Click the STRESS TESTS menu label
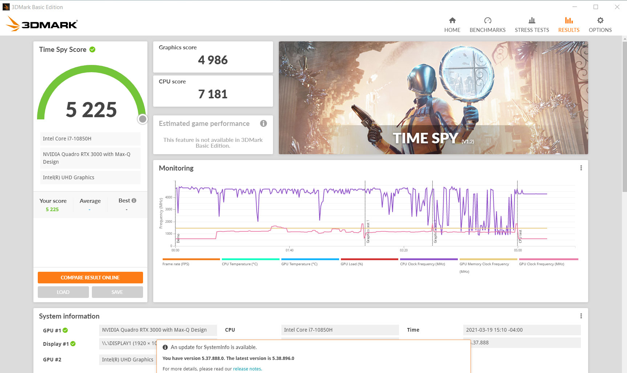The height and width of the screenshot is (373, 627). (x=532, y=30)
